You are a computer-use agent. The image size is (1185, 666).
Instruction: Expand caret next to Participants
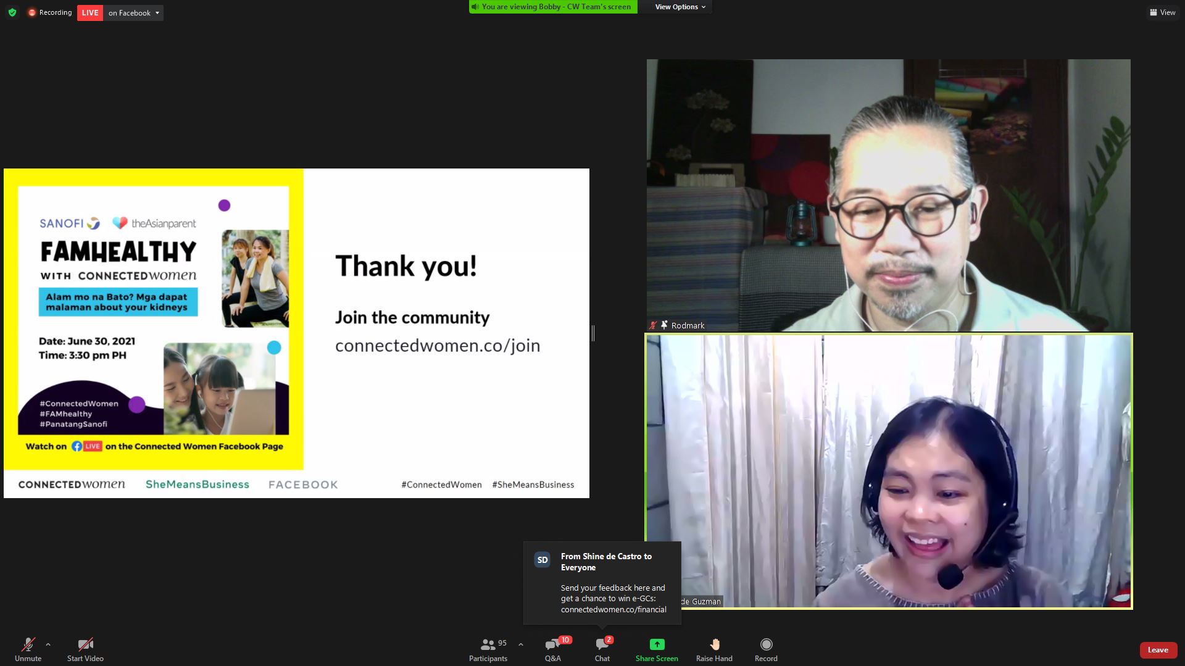(x=521, y=644)
